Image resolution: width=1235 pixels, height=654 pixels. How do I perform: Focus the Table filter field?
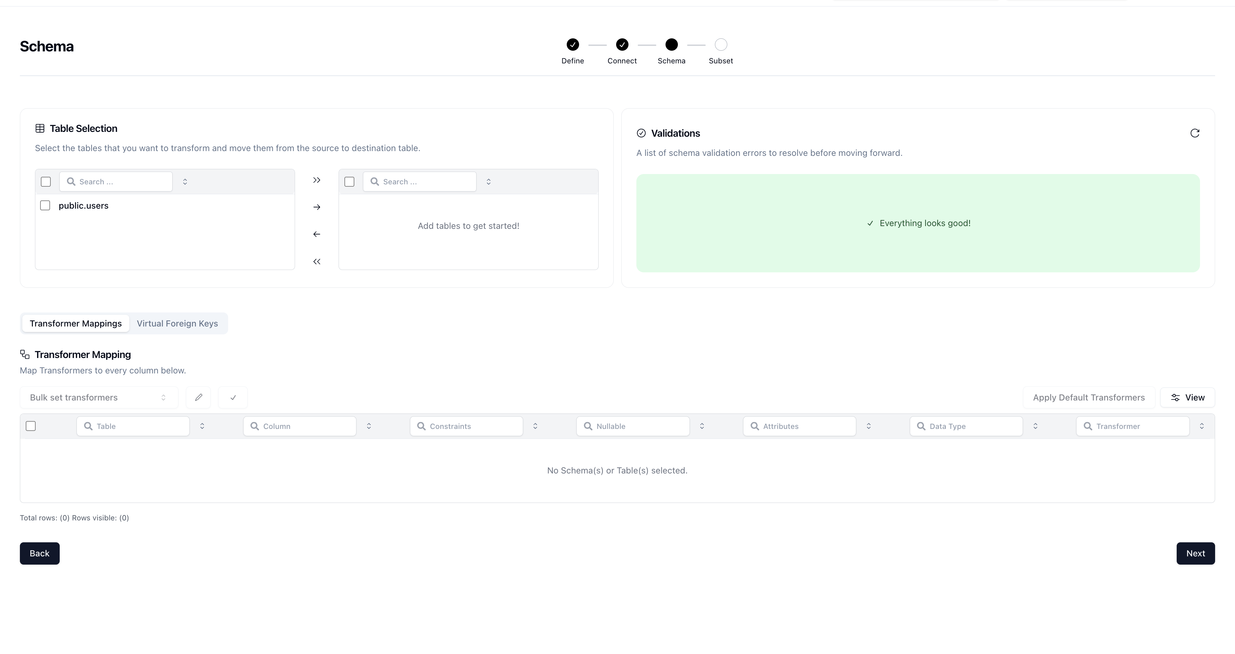133,426
